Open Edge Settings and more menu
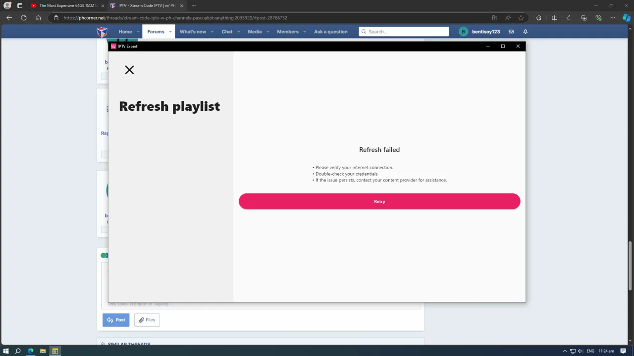The image size is (634, 356). point(613,18)
